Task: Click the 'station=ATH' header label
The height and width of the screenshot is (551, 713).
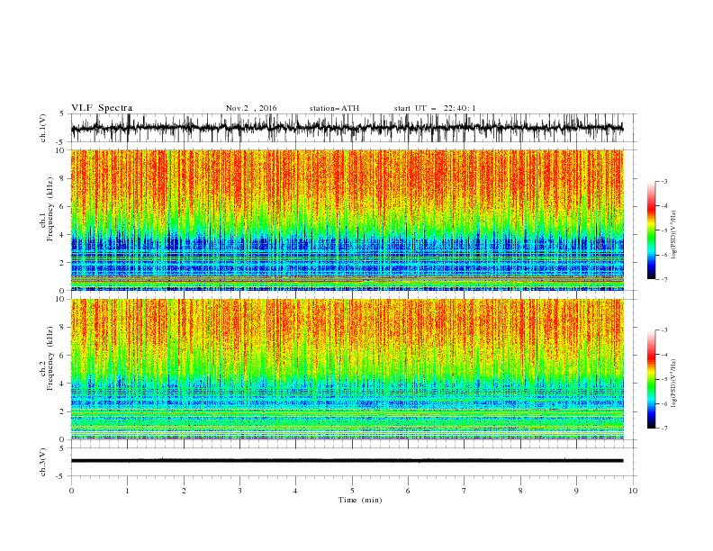Action: point(334,108)
